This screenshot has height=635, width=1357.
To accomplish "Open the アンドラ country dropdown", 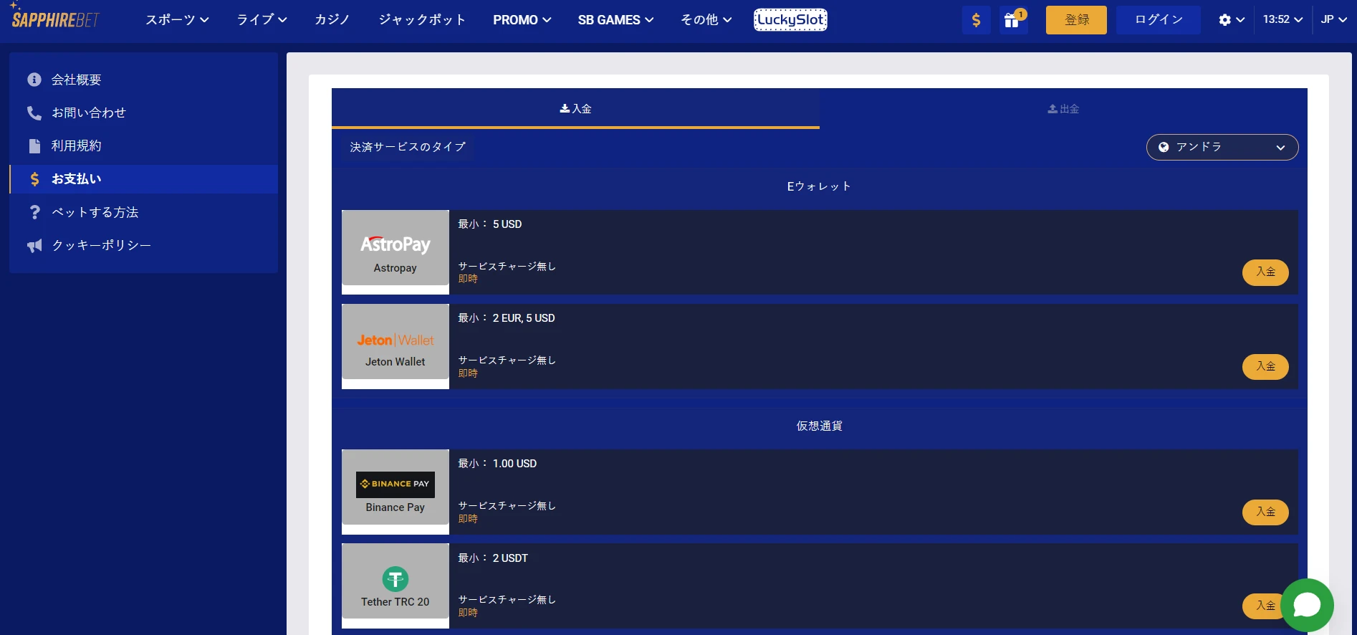I will [1222, 147].
